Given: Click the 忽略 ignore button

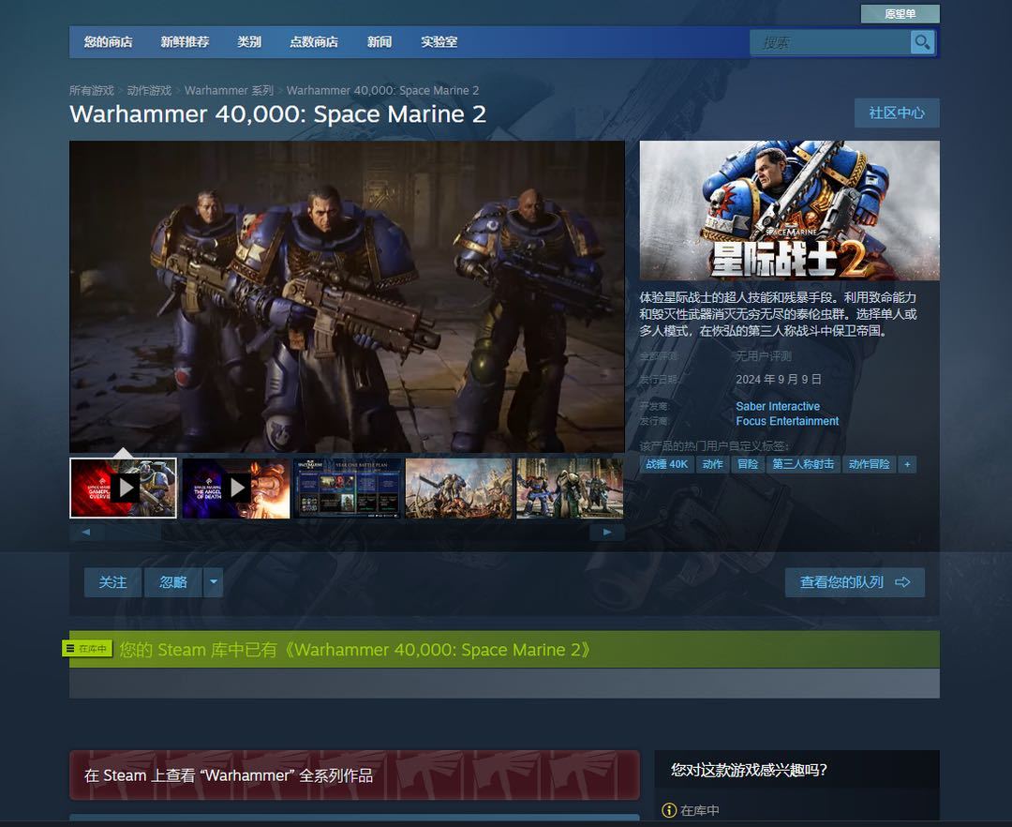Looking at the screenshot, I should [173, 582].
